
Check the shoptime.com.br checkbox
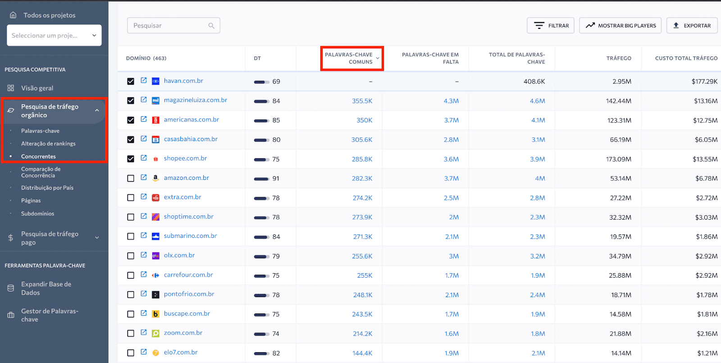(131, 217)
